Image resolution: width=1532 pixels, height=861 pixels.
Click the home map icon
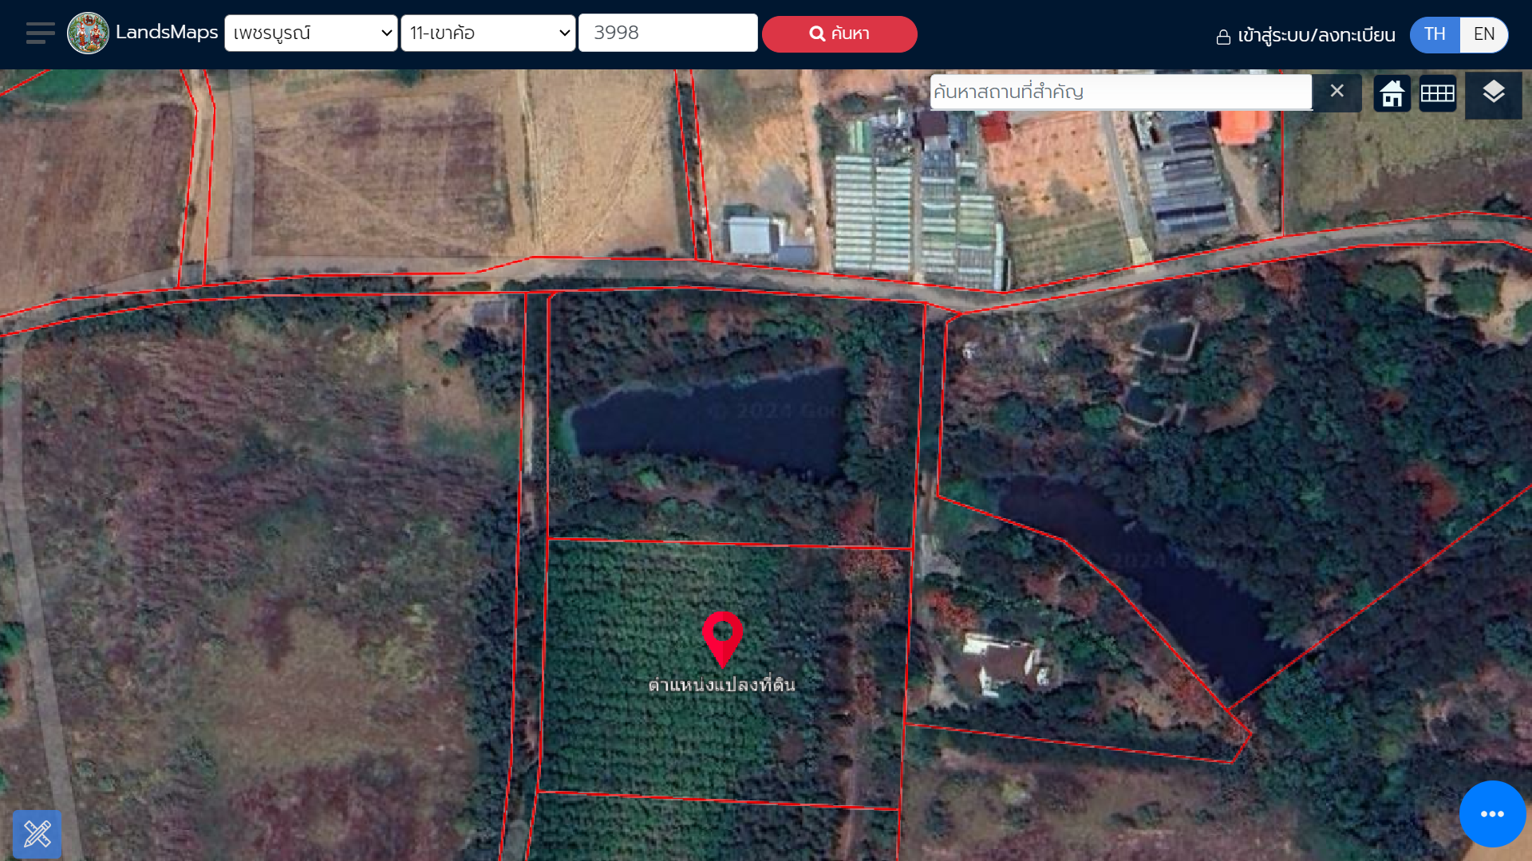click(x=1392, y=93)
